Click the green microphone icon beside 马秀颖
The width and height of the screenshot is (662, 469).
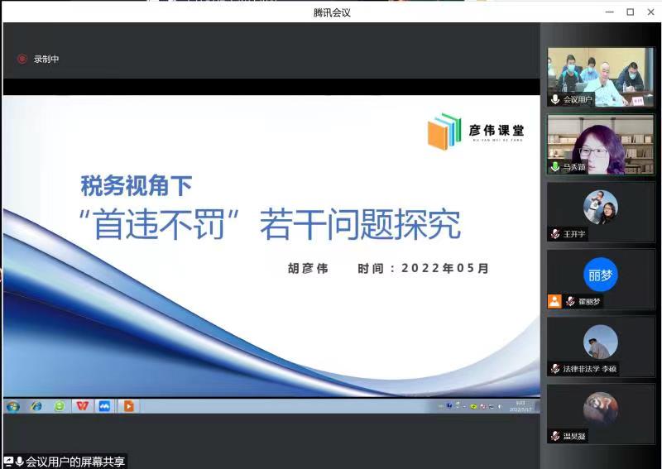pyautogui.click(x=555, y=167)
